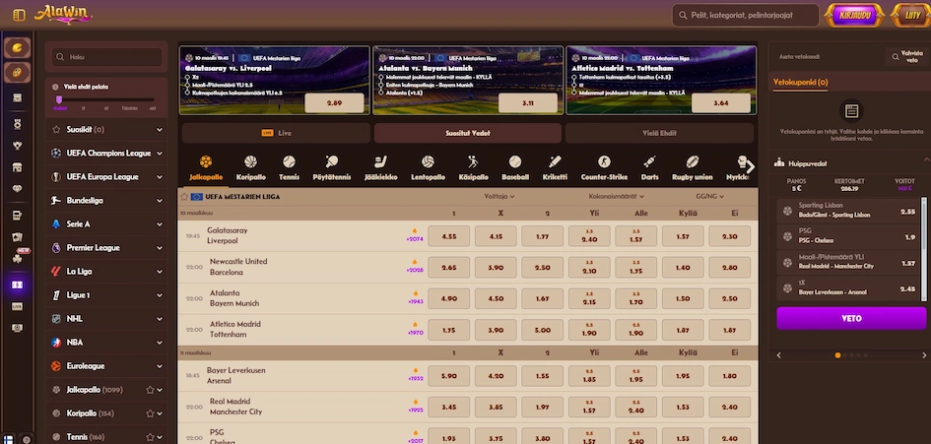The image size is (931, 444).
Task: Toggle favorite star for Jalkapallo category
Action: tap(150, 390)
